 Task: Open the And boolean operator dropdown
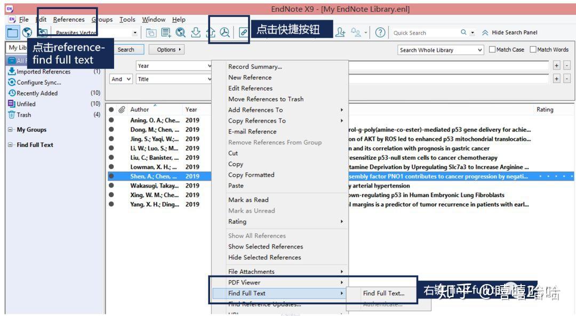121,79
